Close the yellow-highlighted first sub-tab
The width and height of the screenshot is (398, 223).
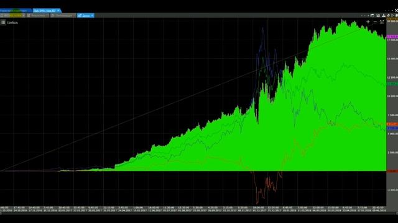click(x=24, y=15)
